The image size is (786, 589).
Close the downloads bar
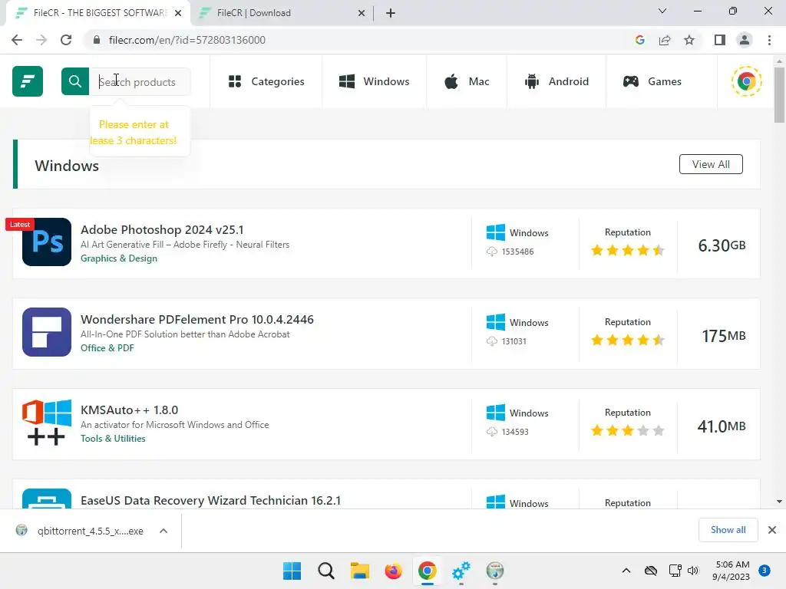(772, 530)
